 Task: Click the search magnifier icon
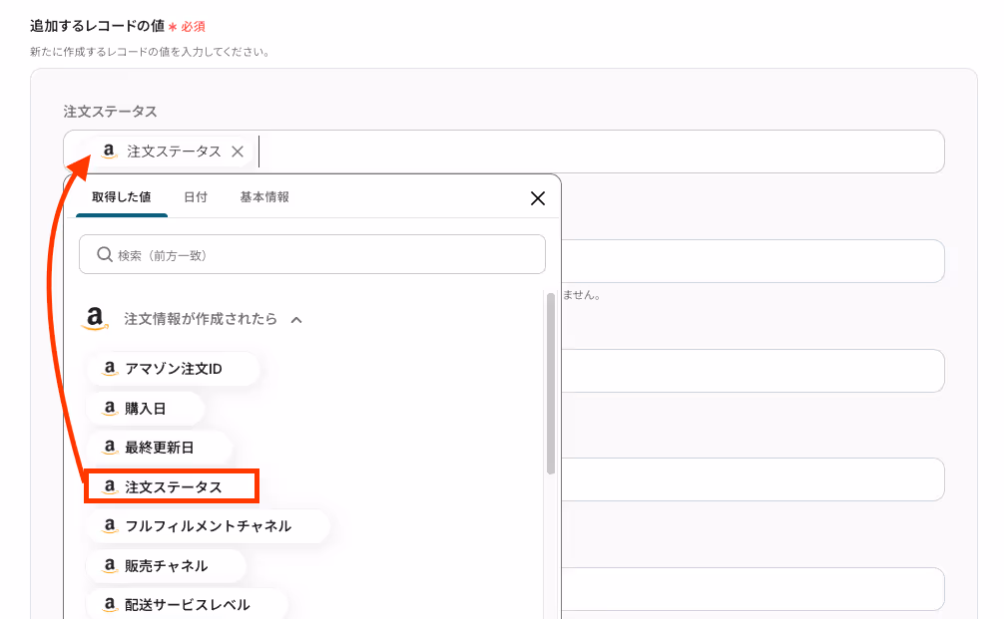click(105, 254)
